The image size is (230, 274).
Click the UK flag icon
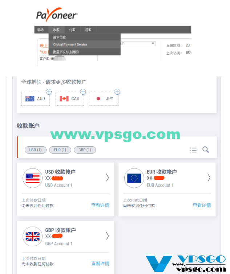tap(33, 237)
